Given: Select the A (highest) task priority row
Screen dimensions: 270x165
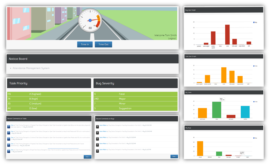Looking at the screenshot, I should tap(49, 94).
